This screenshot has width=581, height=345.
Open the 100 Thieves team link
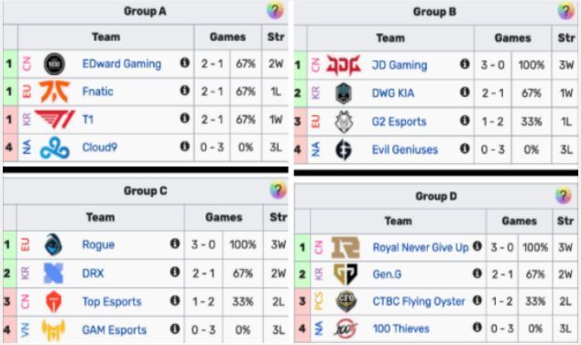(x=400, y=329)
